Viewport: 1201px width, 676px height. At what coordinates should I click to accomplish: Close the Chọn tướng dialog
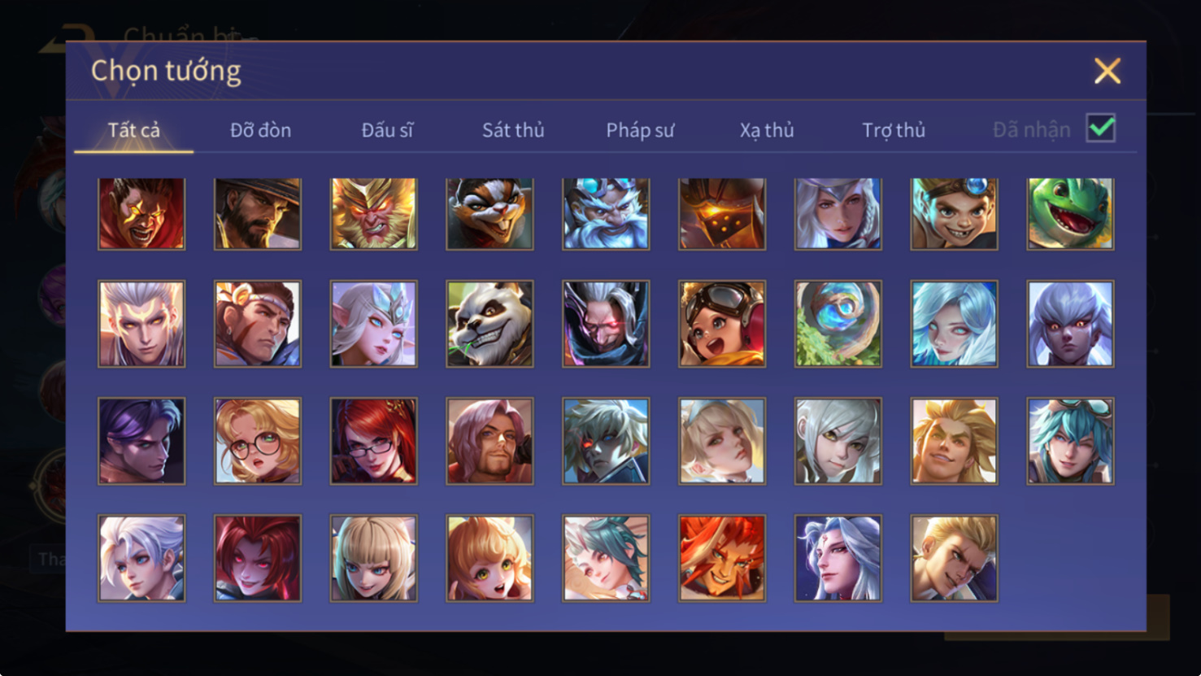pos(1107,71)
